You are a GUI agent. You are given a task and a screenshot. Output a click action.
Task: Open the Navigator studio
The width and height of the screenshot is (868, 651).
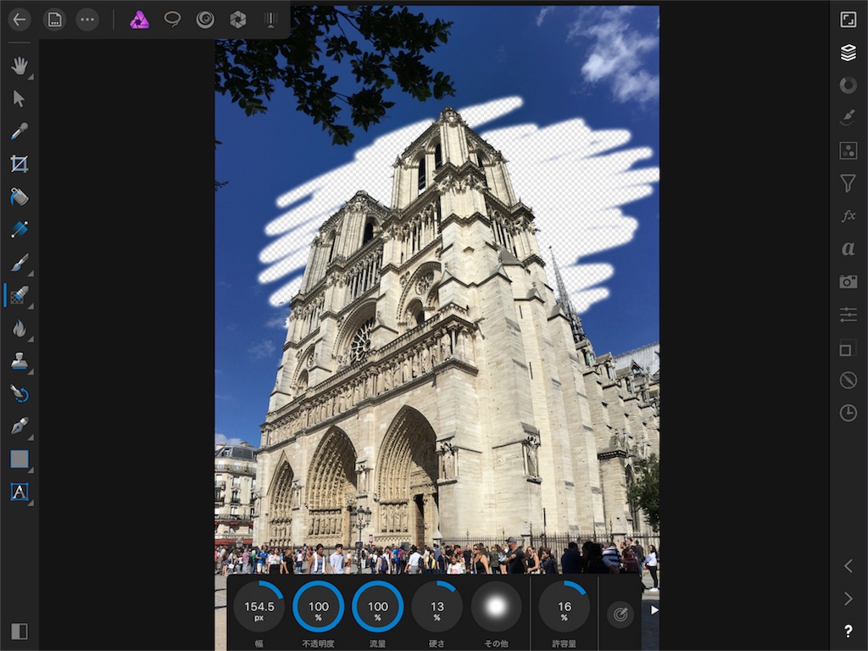(x=848, y=381)
